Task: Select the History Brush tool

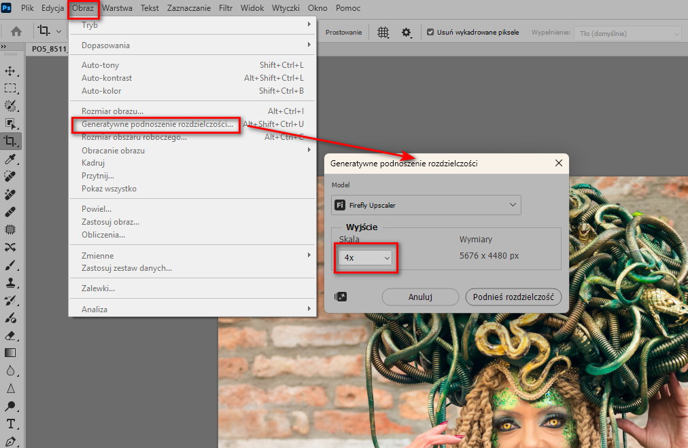Action: pyautogui.click(x=10, y=301)
